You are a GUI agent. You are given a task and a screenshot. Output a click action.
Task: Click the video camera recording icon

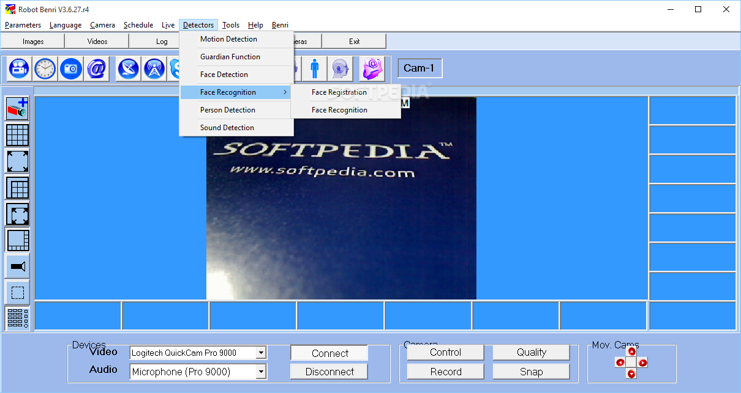(19, 69)
